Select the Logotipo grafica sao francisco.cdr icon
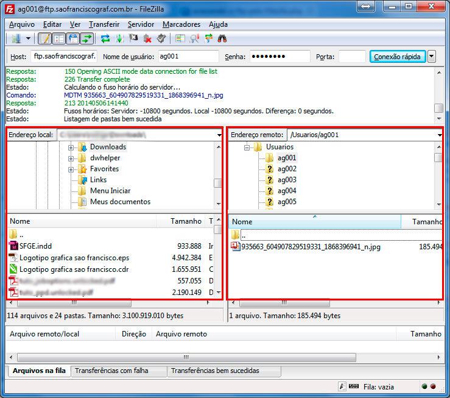This screenshot has width=450, height=398. pos(13,269)
